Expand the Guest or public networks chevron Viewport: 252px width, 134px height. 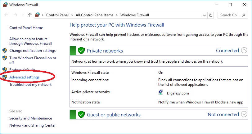pyautogui.click(x=244, y=114)
